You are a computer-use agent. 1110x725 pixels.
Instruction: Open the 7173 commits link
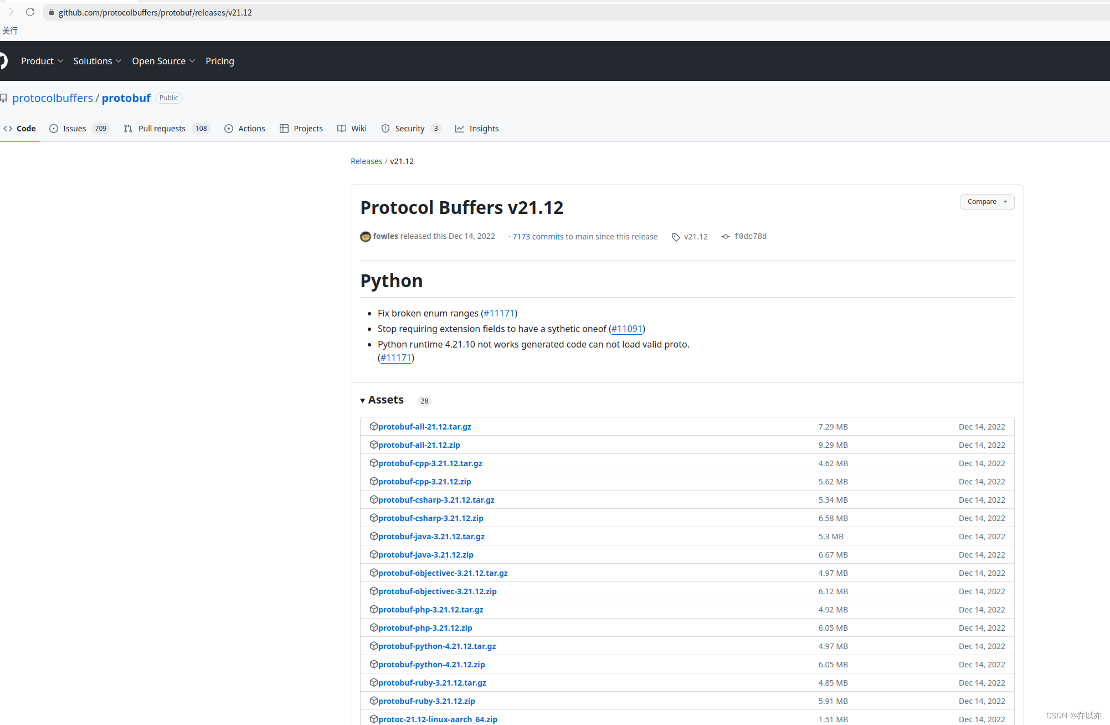538,237
